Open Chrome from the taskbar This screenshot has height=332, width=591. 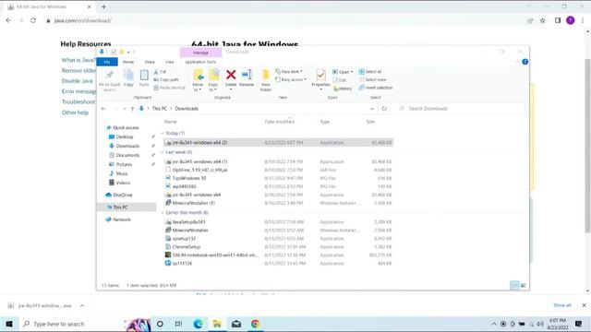pyautogui.click(x=256, y=324)
